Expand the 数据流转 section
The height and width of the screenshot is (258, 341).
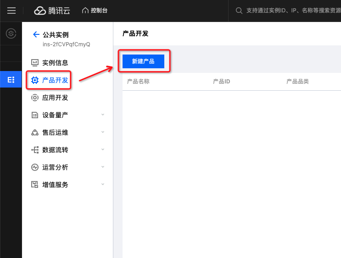103,149
